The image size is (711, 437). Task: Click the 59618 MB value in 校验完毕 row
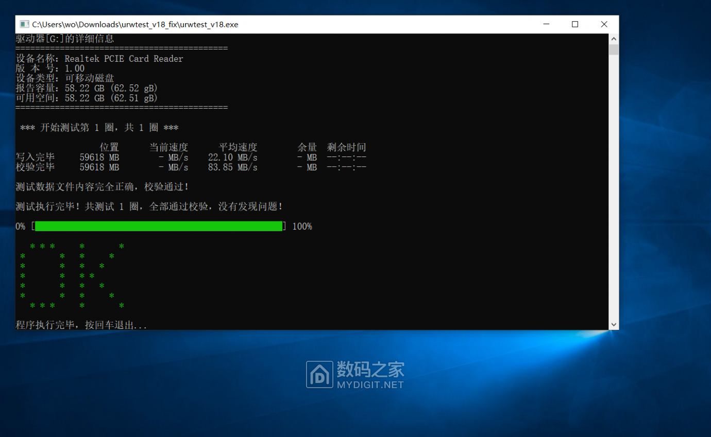[x=99, y=167]
